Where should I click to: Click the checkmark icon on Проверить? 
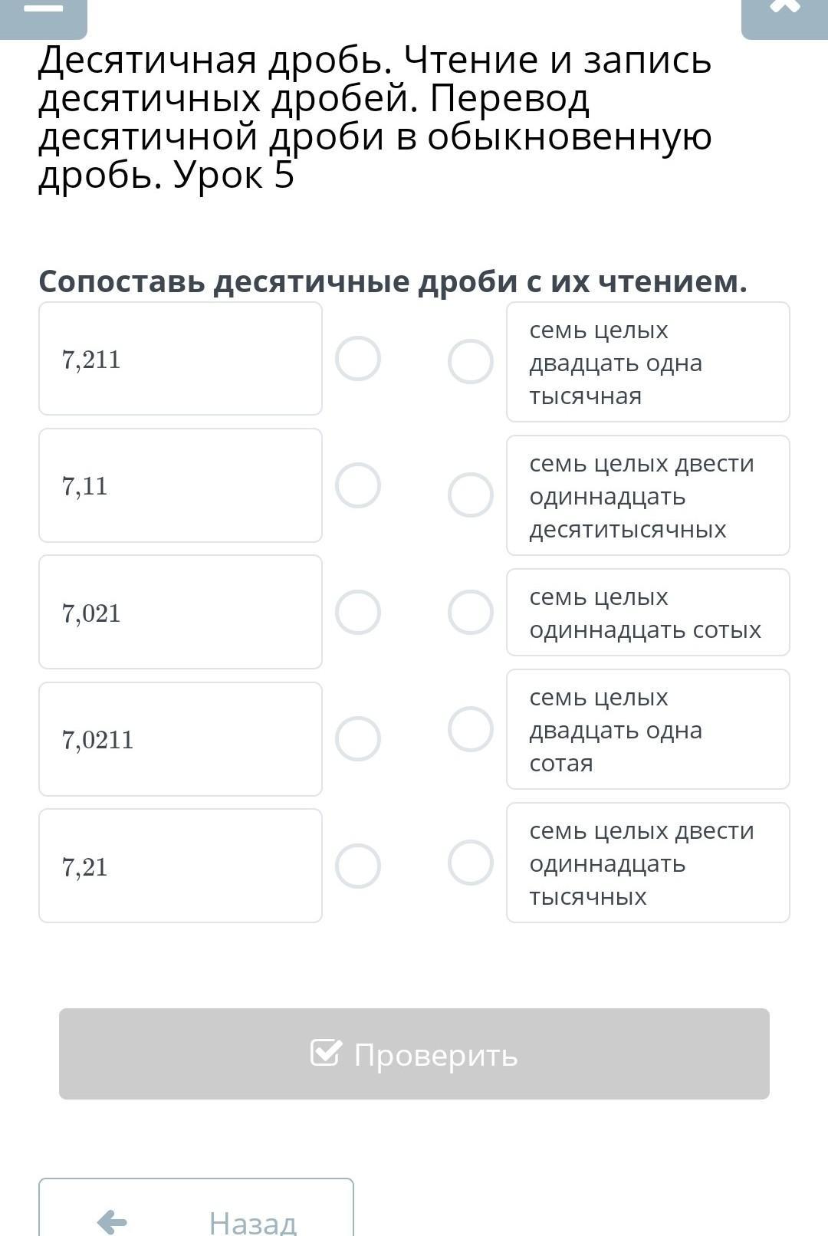(x=325, y=1053)
